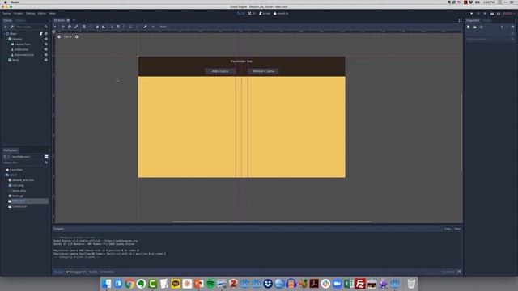
Task: Open the Inspector object history icon
Action: point(512,27)
